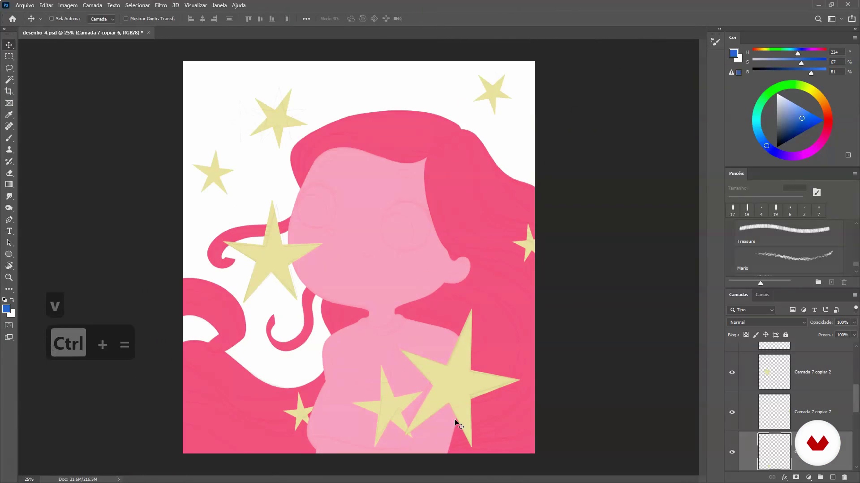Select the Clone Stamp tool
This screenshot has height=483, width=860.
coord(9,149)
